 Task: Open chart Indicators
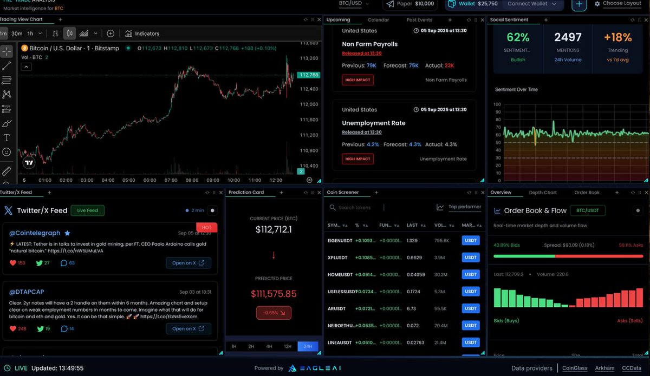[142, 34]
